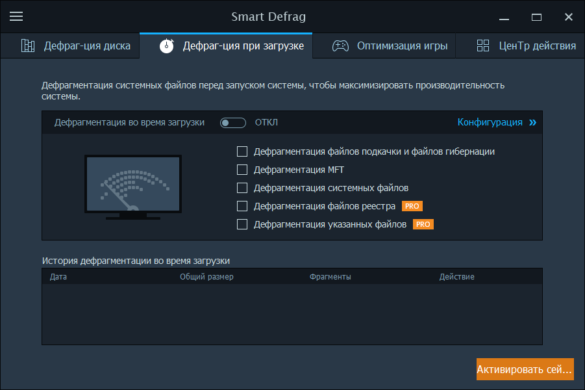Check Дефрагментация указанных файлов
The width and height of the screenshot is (585, 390).
242,224
